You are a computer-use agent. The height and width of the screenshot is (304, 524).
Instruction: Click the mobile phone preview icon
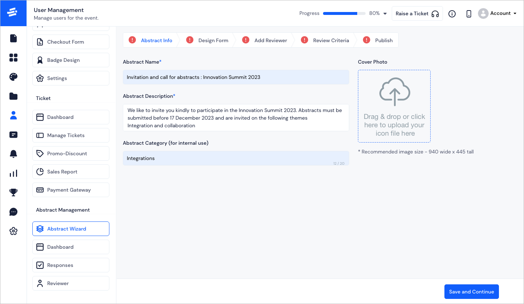[469, 14]
